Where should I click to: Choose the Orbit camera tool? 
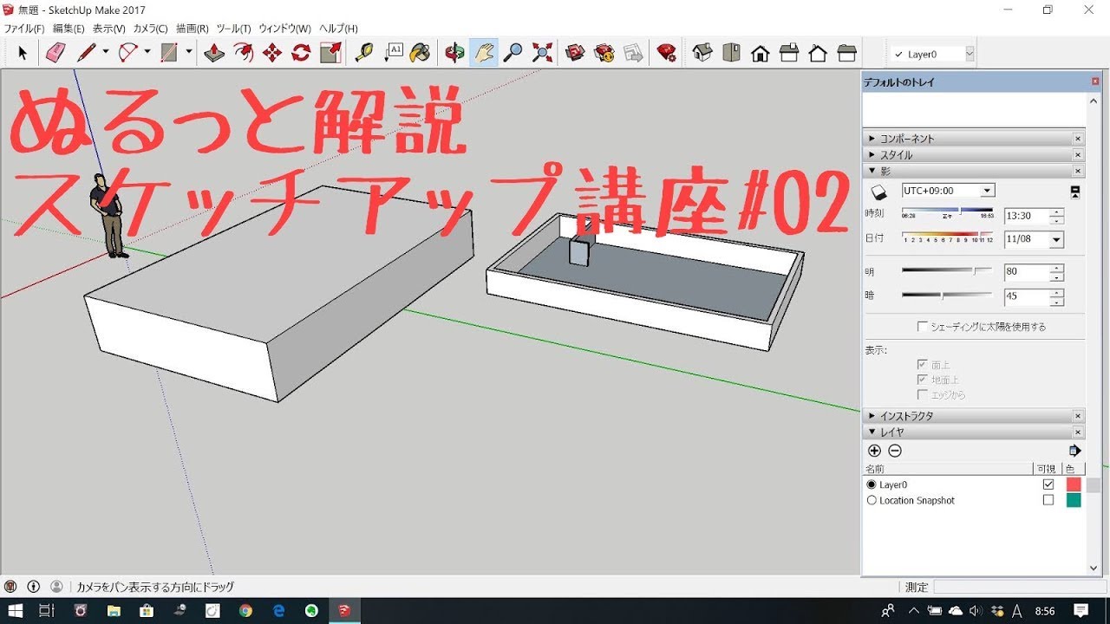(454, 53)
